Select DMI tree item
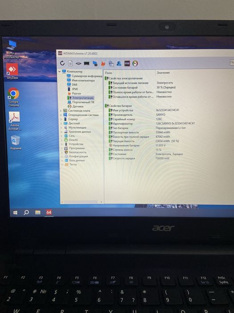 [x=72, y=85]
